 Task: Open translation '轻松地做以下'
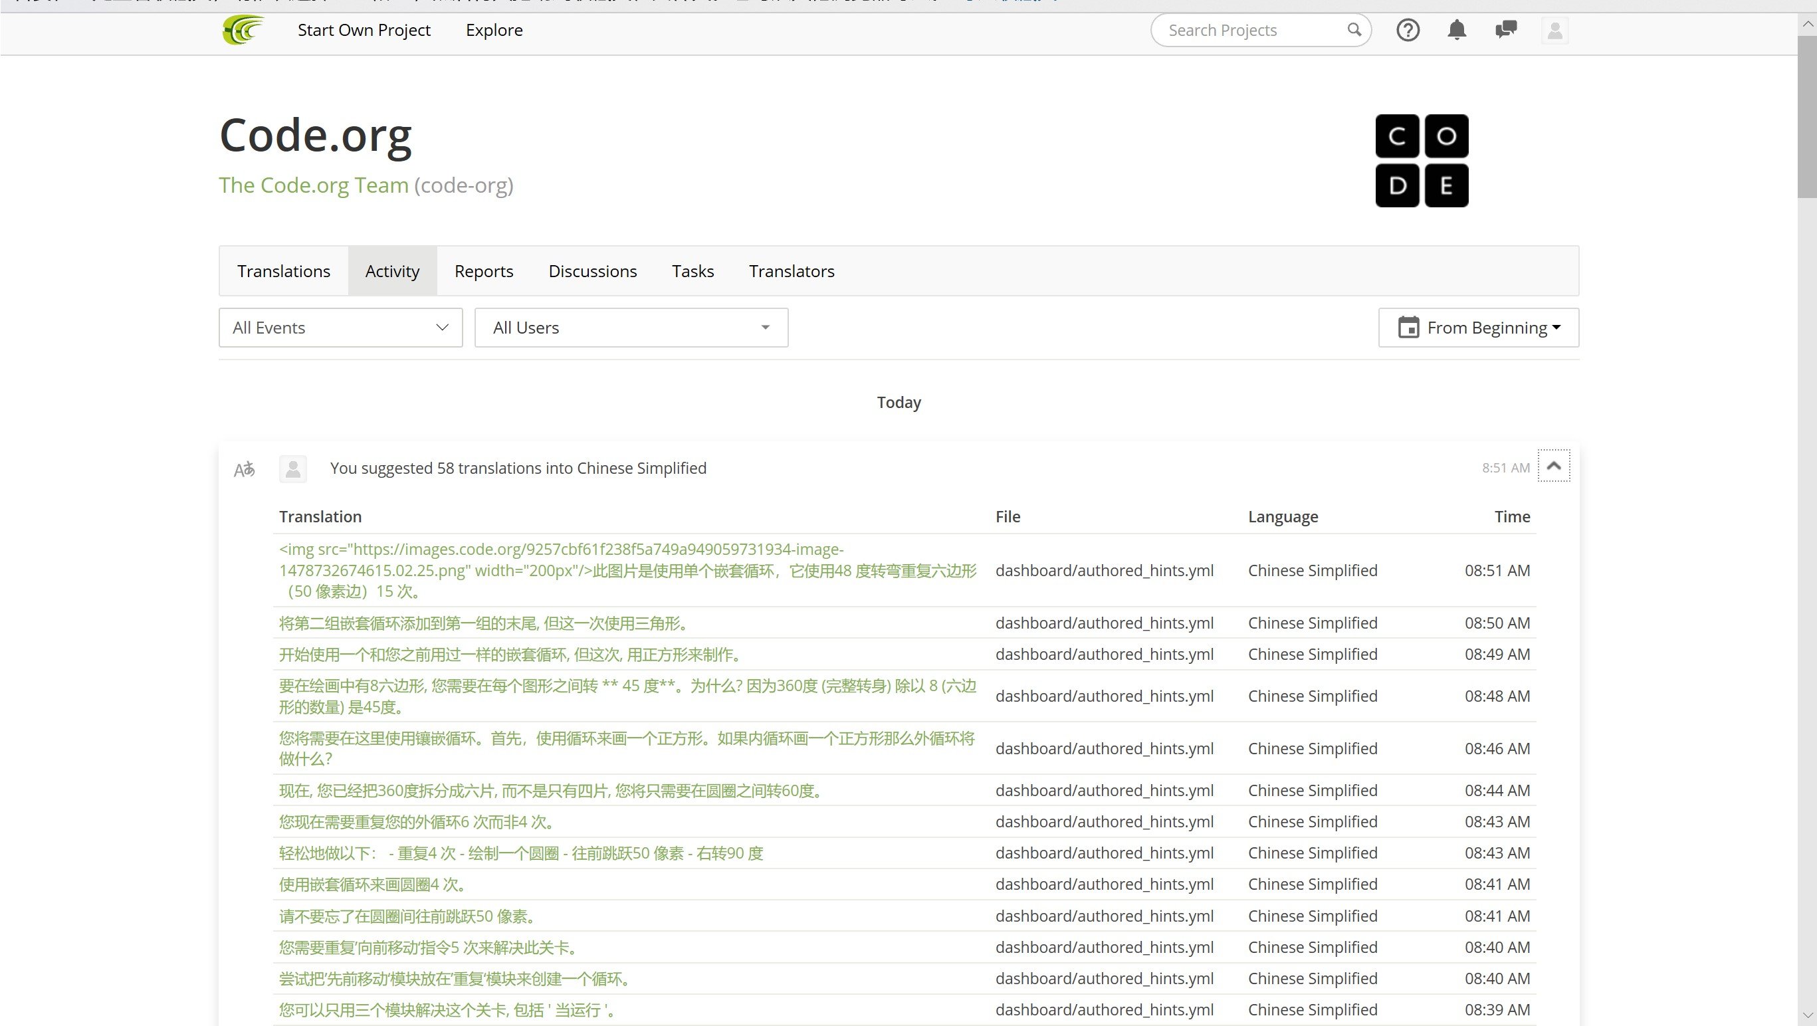click(x=521, y=853)
